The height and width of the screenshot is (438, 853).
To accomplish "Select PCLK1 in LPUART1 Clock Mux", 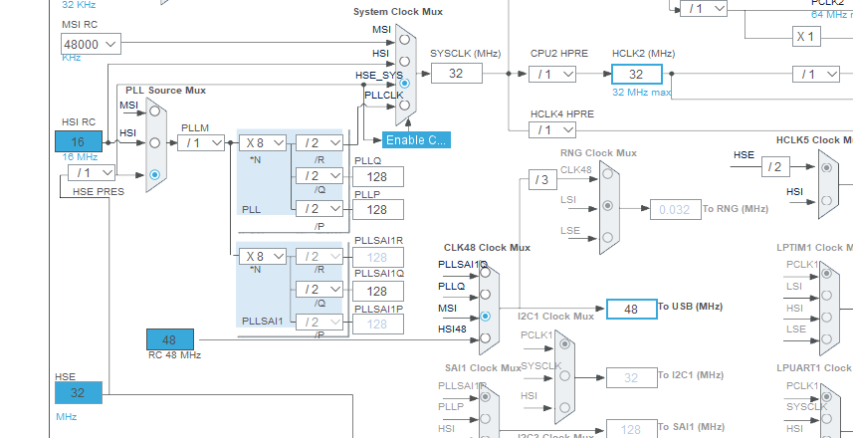I will click(827, 395).
